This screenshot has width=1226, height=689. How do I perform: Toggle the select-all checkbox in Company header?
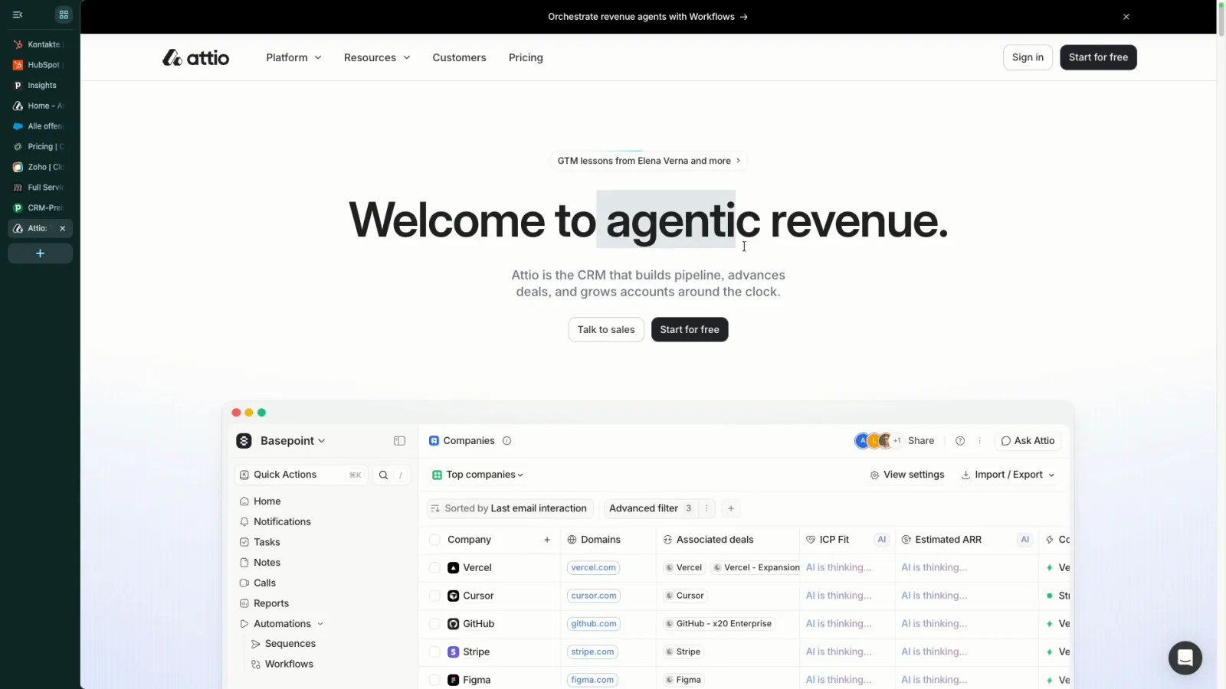coord(434,540)
